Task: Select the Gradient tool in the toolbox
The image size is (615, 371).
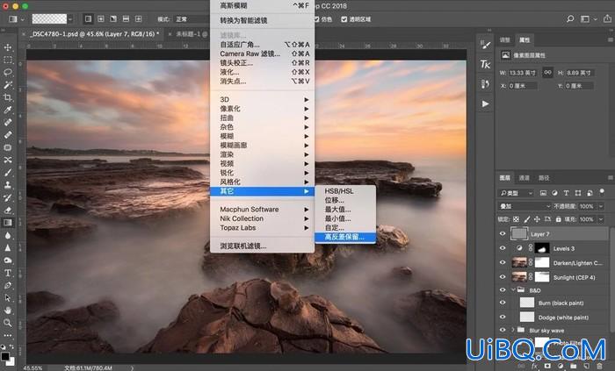Action: pyautogui.click(x=7, y=223)
